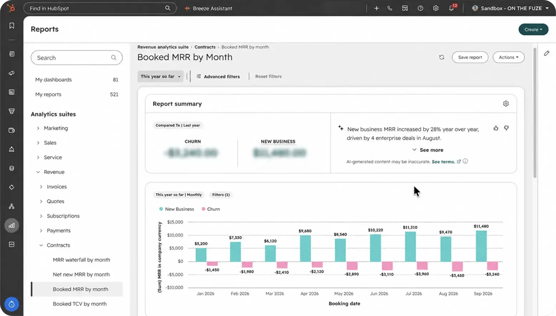The width and height of the screenshot is (556, 316).
Task: Open the bar chart Reporting icon in sidebar
Action: click(12, 225)
